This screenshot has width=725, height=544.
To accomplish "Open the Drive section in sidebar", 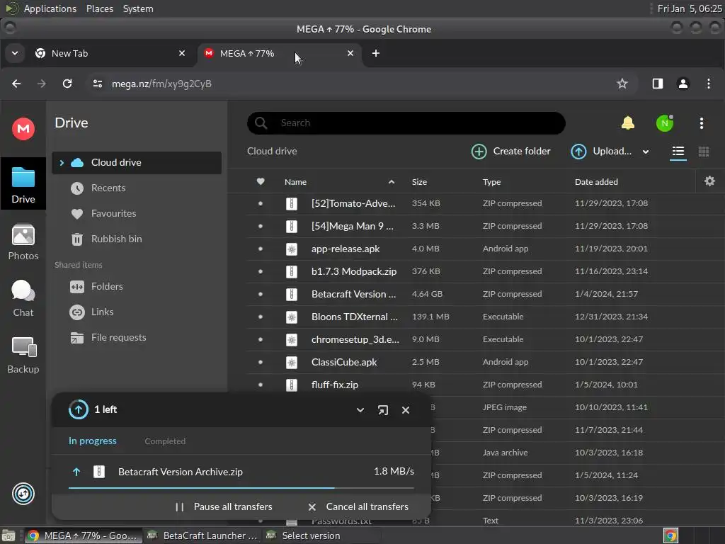I will coord(23,184).
